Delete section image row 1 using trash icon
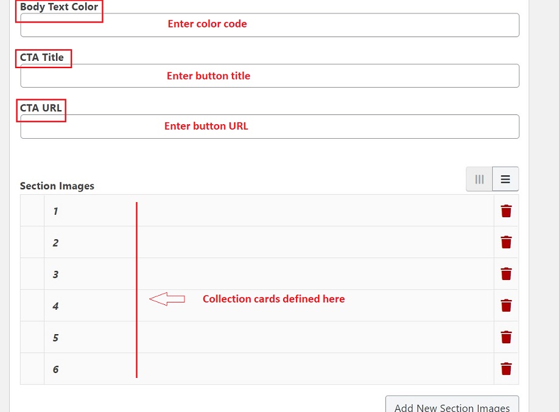The height and width of the screenshot is (412, 559). click(506, 211)
